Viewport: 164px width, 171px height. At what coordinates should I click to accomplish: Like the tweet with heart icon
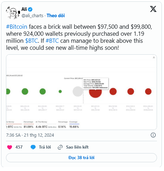pyautogui.click(x=9, y=147)
